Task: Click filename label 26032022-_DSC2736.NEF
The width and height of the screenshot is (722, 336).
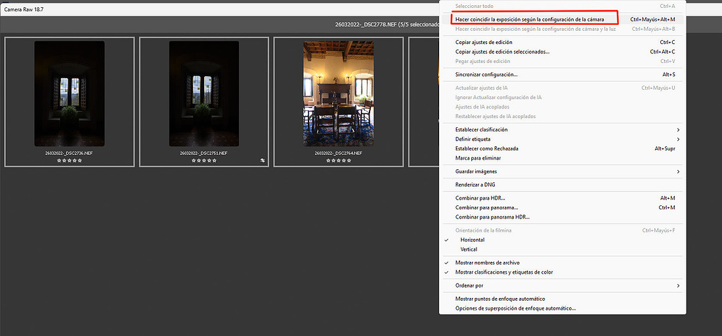Action: 69,153
